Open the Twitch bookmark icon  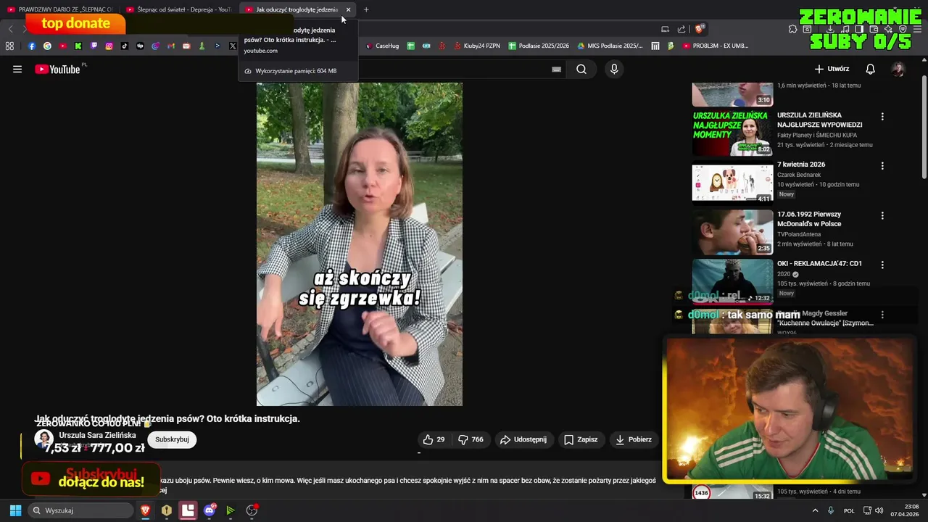pos(94,46)
